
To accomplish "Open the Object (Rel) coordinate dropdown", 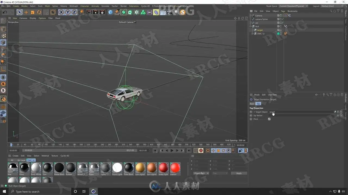I will pyautogui.click(x=201, y=173).
